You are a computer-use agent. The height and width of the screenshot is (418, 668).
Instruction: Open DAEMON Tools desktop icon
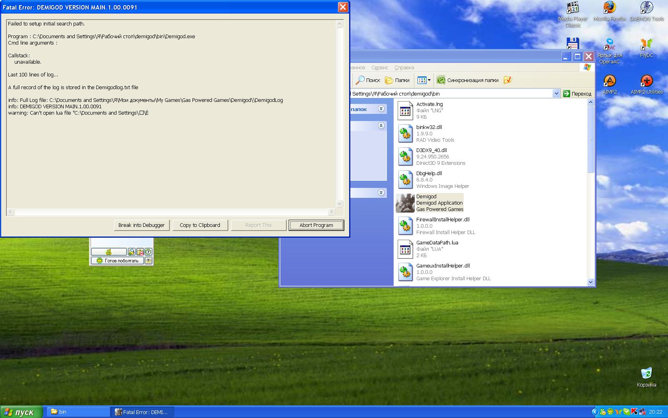coord(647,12)
